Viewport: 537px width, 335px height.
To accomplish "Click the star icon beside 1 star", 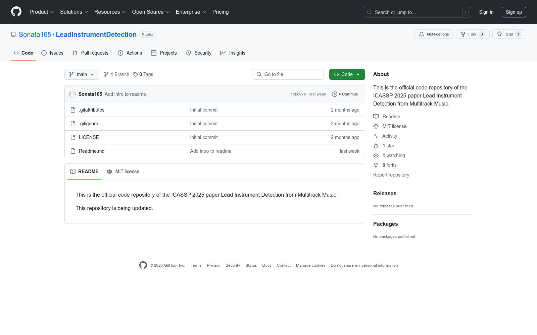I will tap(376, 146).
